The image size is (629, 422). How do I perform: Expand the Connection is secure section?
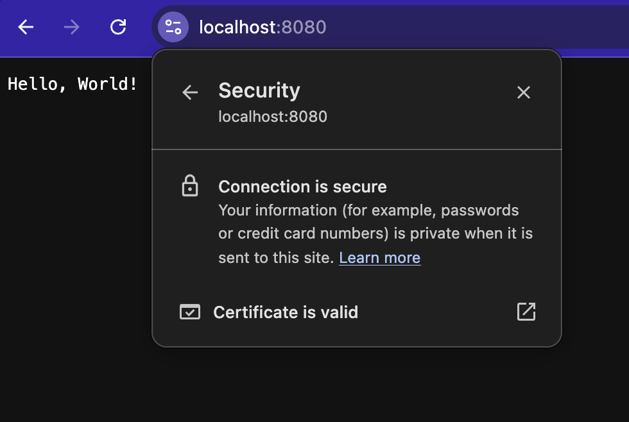(x=302, y=186)
